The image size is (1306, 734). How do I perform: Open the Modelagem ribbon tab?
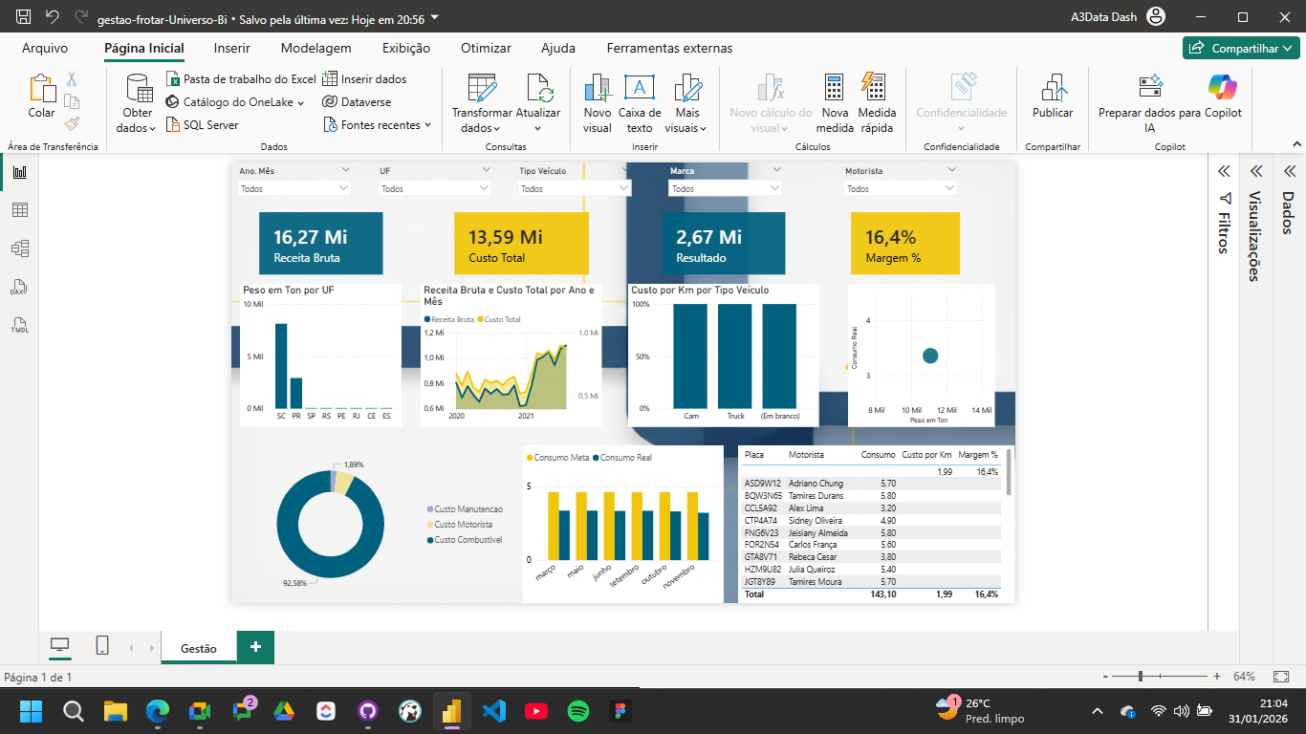(316, 48)
